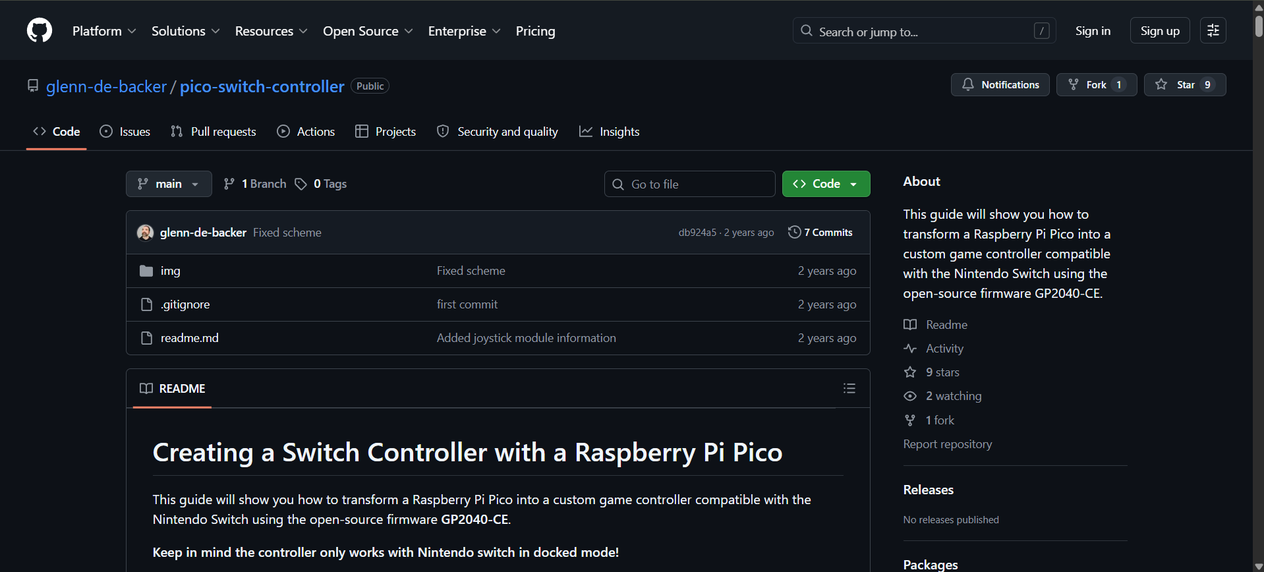The height and width of the screenshot is (572, 1264).
Task: Open the Resources dropdown
Action: (271, 31)
